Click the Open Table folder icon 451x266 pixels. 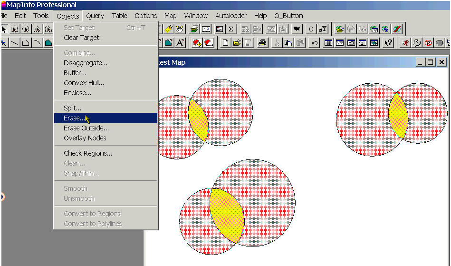pyautogui.click(x=236, y=43)
